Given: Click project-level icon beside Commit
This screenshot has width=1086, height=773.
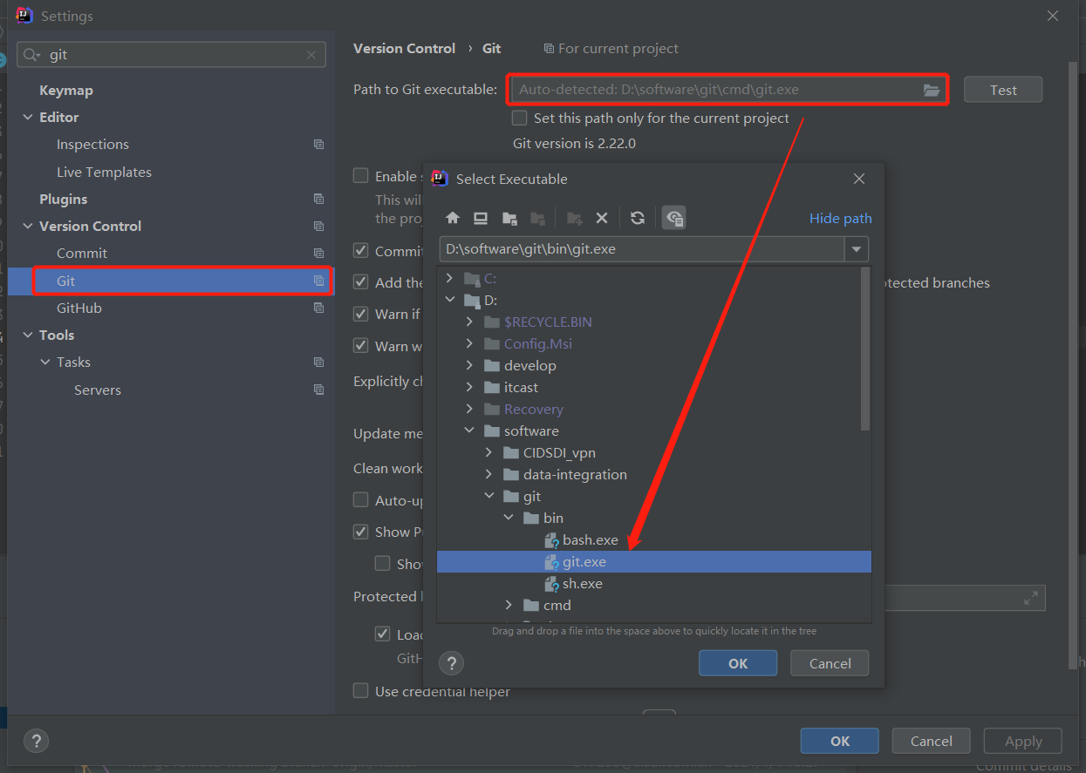Looking at the screenshot, I should click(318, 254).
